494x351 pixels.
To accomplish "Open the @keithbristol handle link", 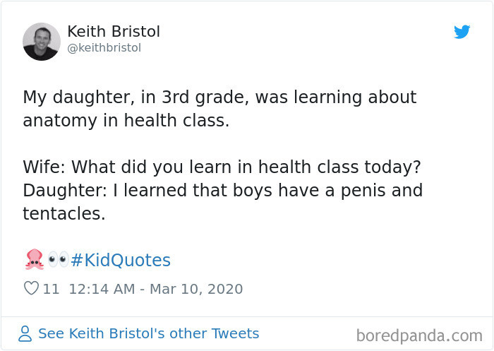I will pyautogui.click(x=104, y=48).
